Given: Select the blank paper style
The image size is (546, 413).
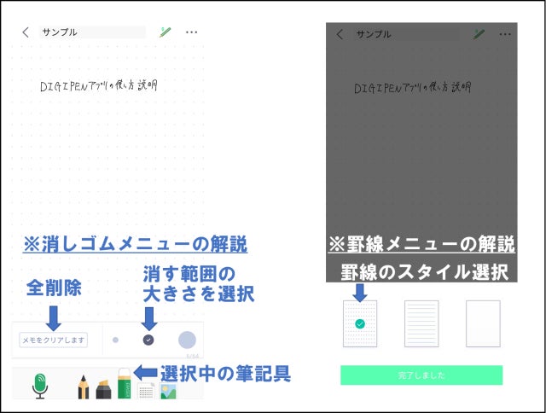Looking at the screenshot, I should (483, 323).
